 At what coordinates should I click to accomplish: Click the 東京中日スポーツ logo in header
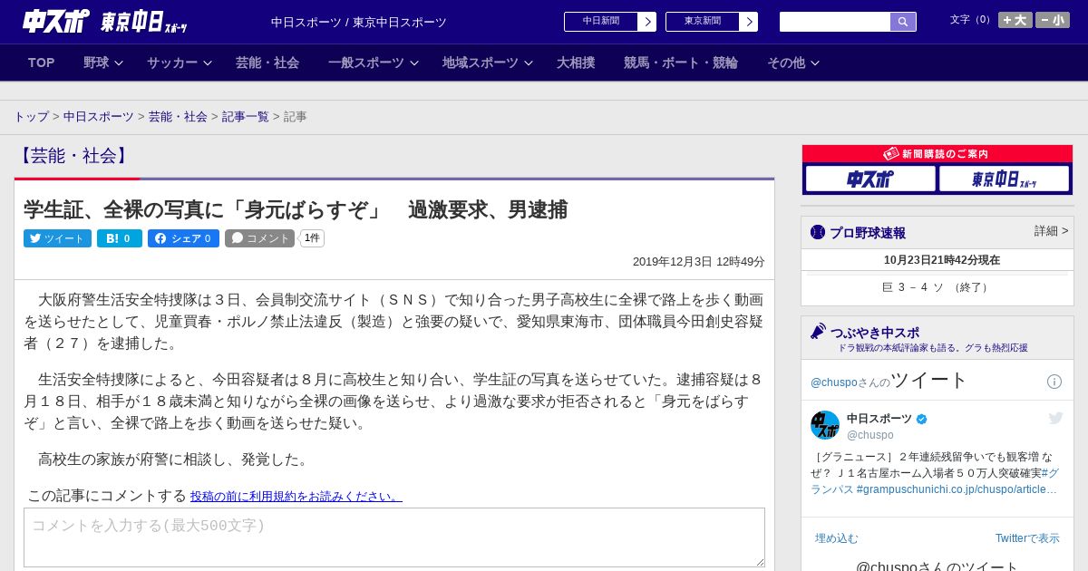(x=143, y=22)
